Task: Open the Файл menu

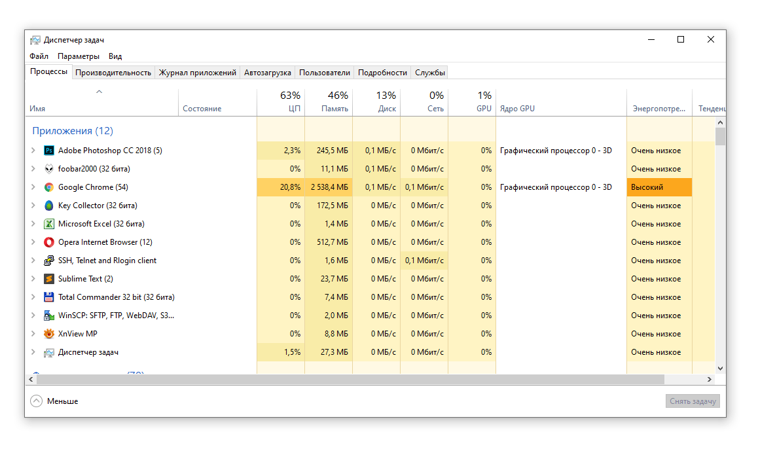Action: click(x=39, y=56)
